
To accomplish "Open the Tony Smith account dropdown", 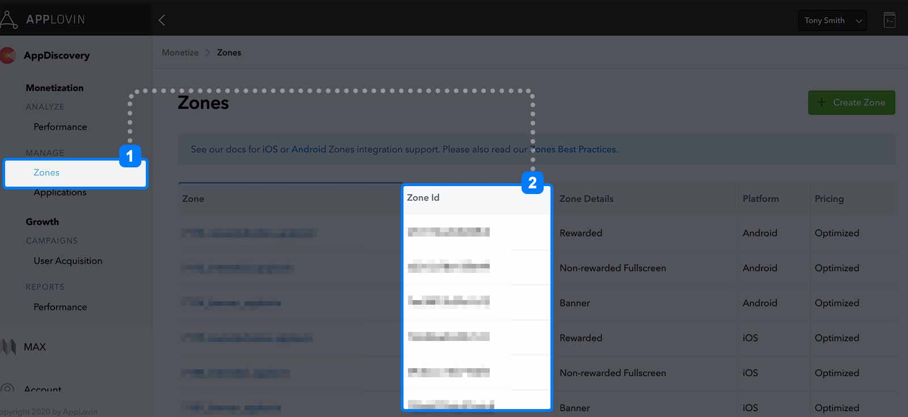I will [x=832, y=20].
